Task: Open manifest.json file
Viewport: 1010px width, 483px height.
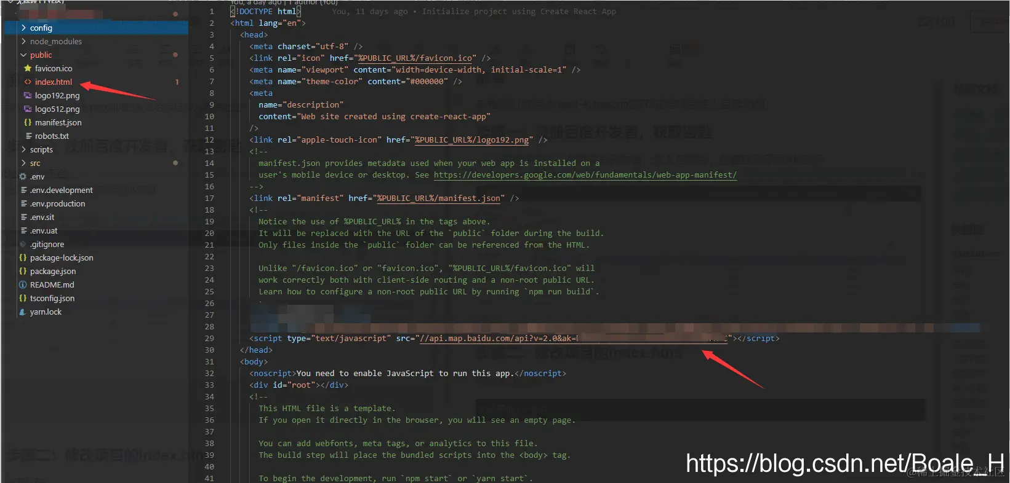Action: 58,122
